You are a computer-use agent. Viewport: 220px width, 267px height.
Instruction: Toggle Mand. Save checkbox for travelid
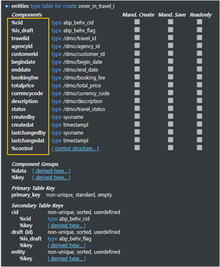[170, 38]
